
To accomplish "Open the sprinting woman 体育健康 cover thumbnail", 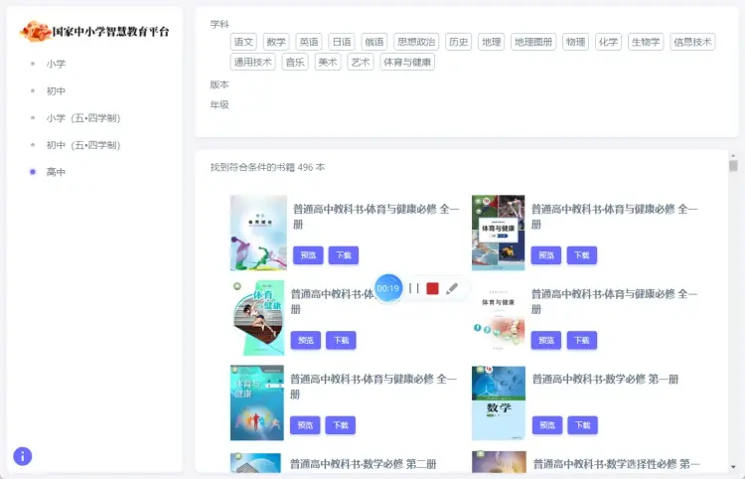I will point(258,318).
